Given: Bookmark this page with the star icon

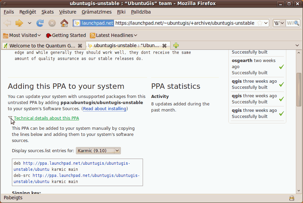Looking at the screenshot, I should 260,23.
